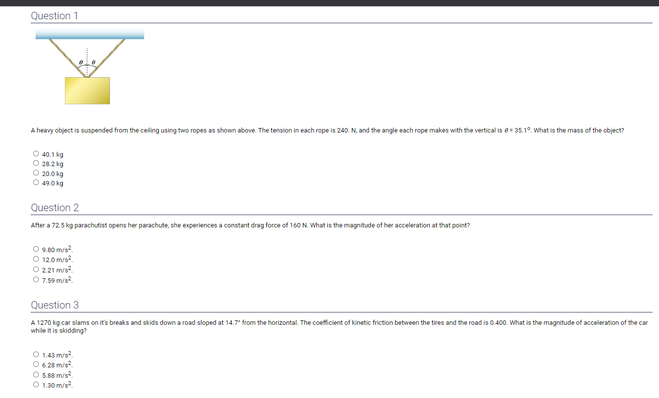Select the 5.88 m/s² option

[36, 375]
